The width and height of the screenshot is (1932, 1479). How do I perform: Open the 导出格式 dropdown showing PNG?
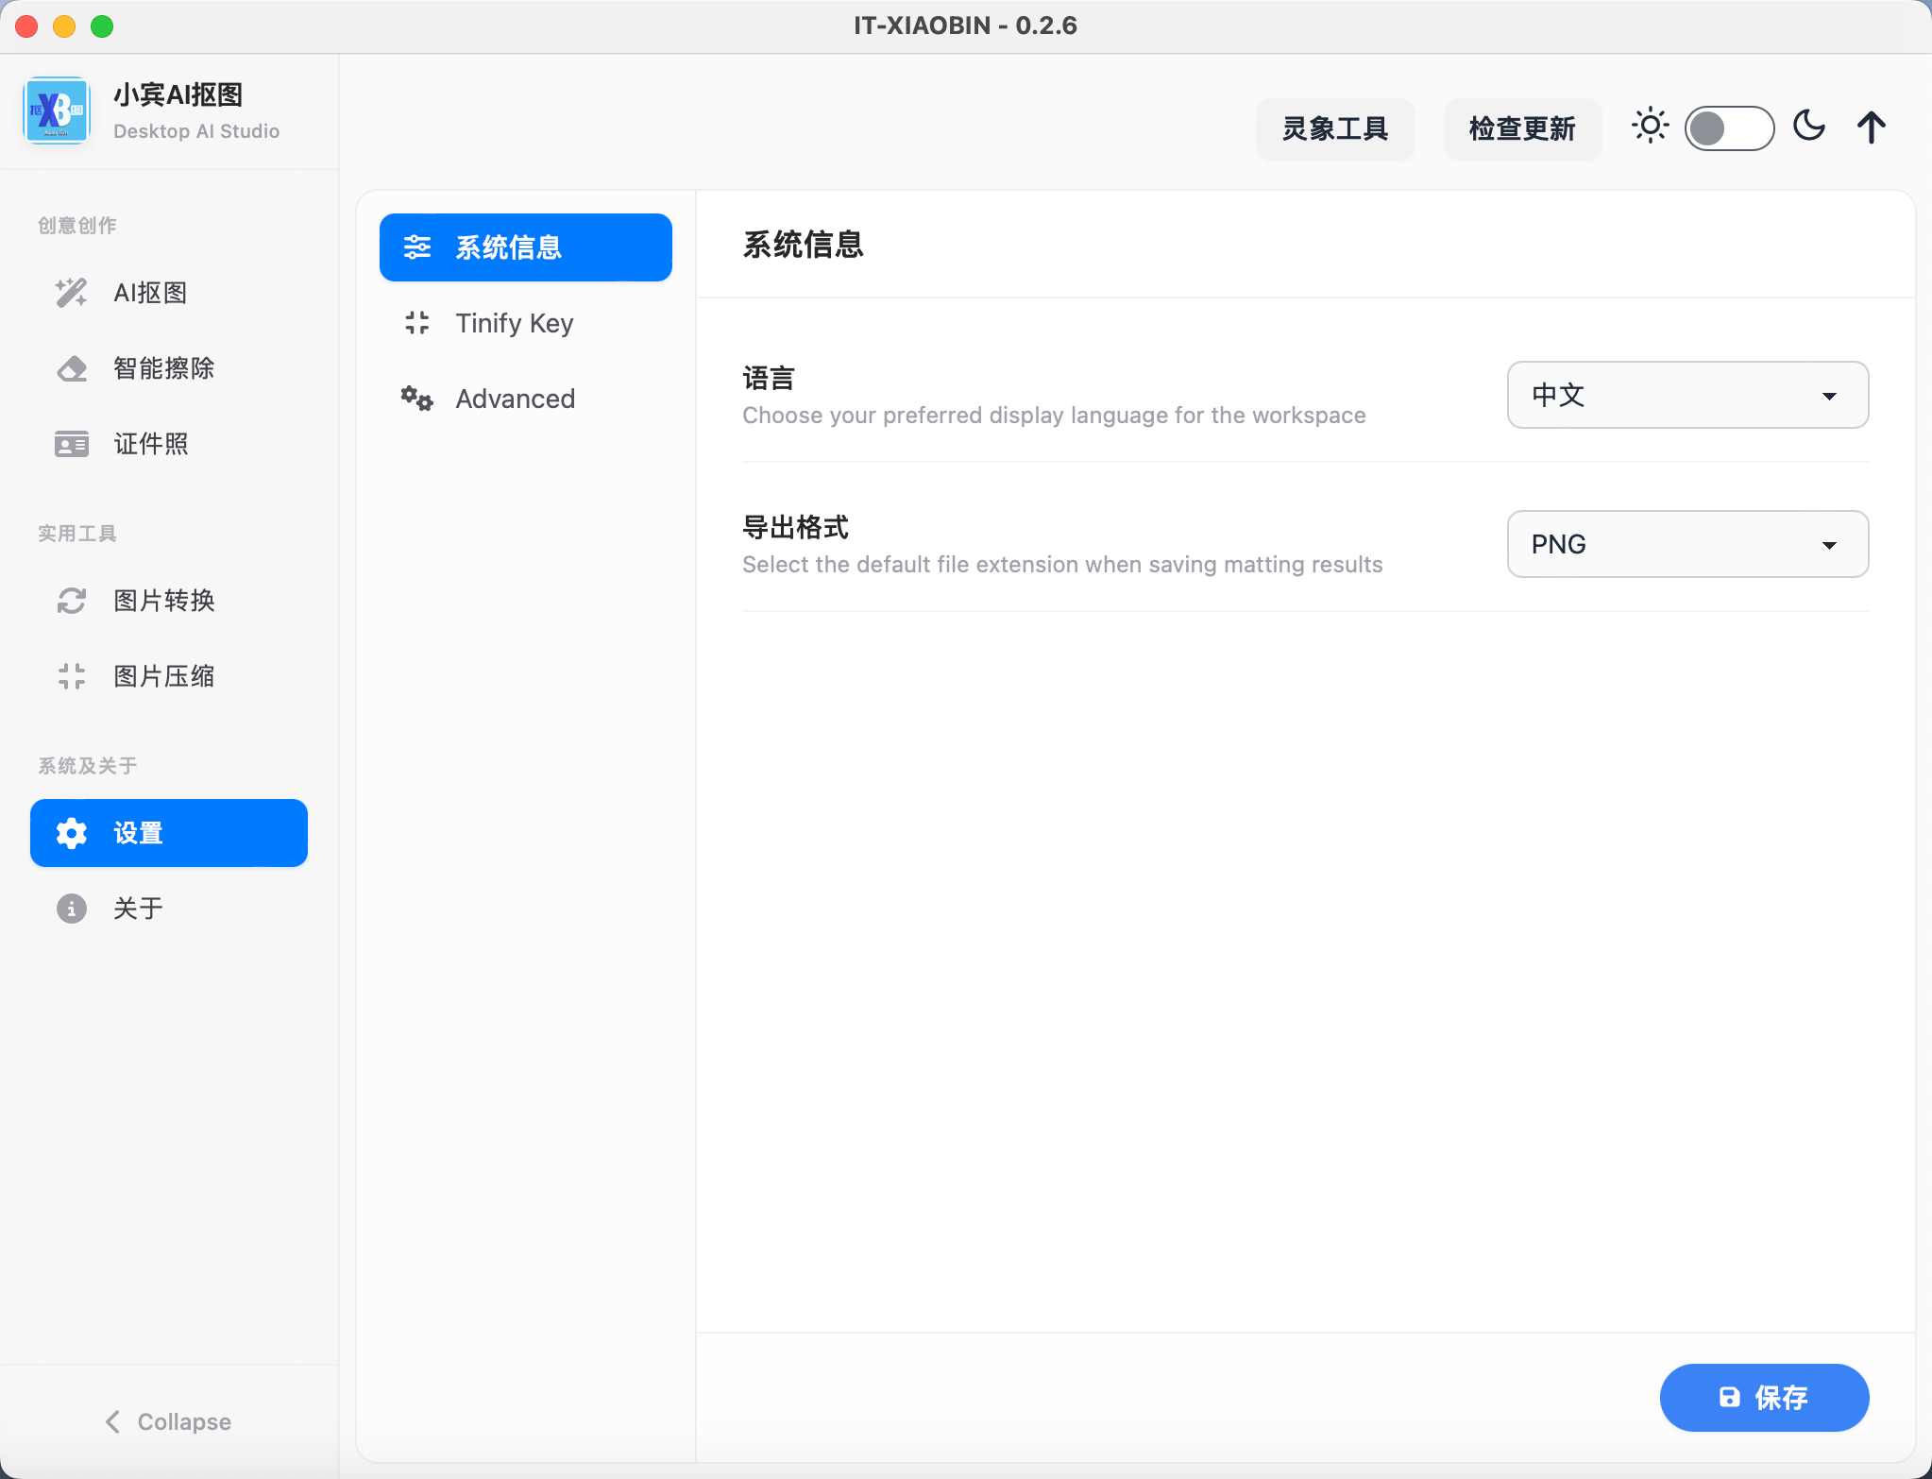(x=1687, y=544)
